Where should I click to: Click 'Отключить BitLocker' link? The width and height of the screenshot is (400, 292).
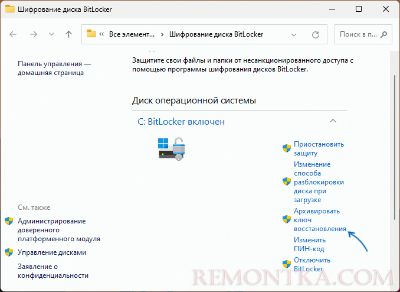(x=312, y=264)
